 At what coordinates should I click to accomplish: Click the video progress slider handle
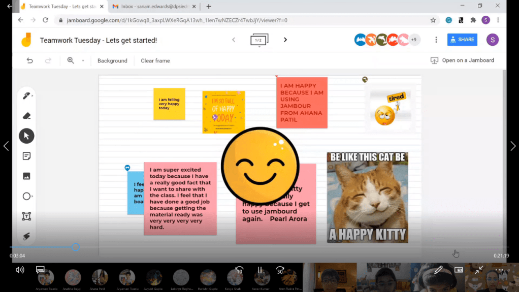(75, 247)
